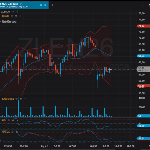Add a new chart tab with plus
Viewport: 150px width, 150px height.
coord(52,5)
